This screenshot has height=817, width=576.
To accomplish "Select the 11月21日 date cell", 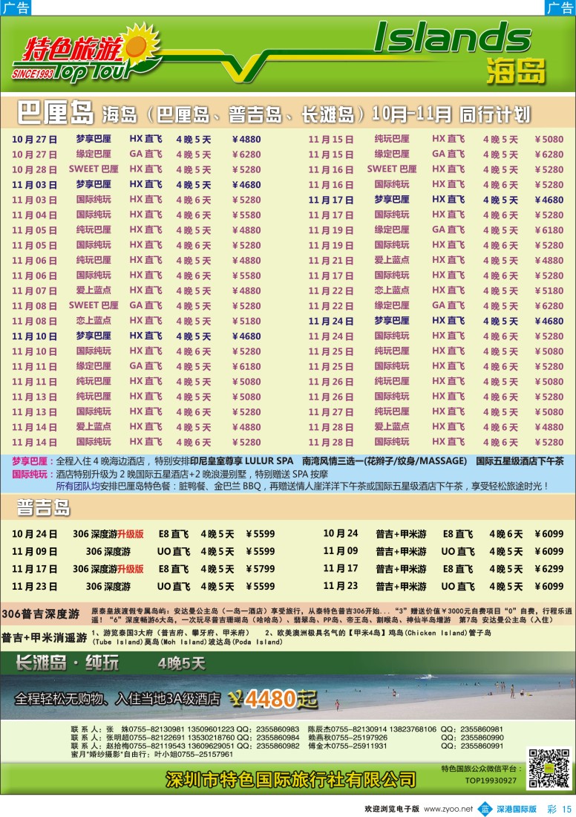I will click(x=331, y=260).
